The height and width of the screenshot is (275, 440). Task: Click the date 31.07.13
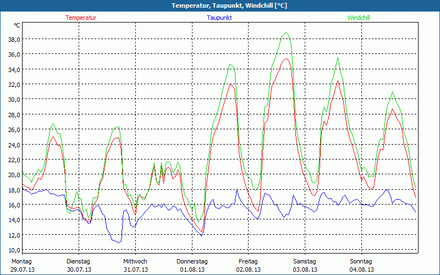pyautogui.click(x=136, y=269)
